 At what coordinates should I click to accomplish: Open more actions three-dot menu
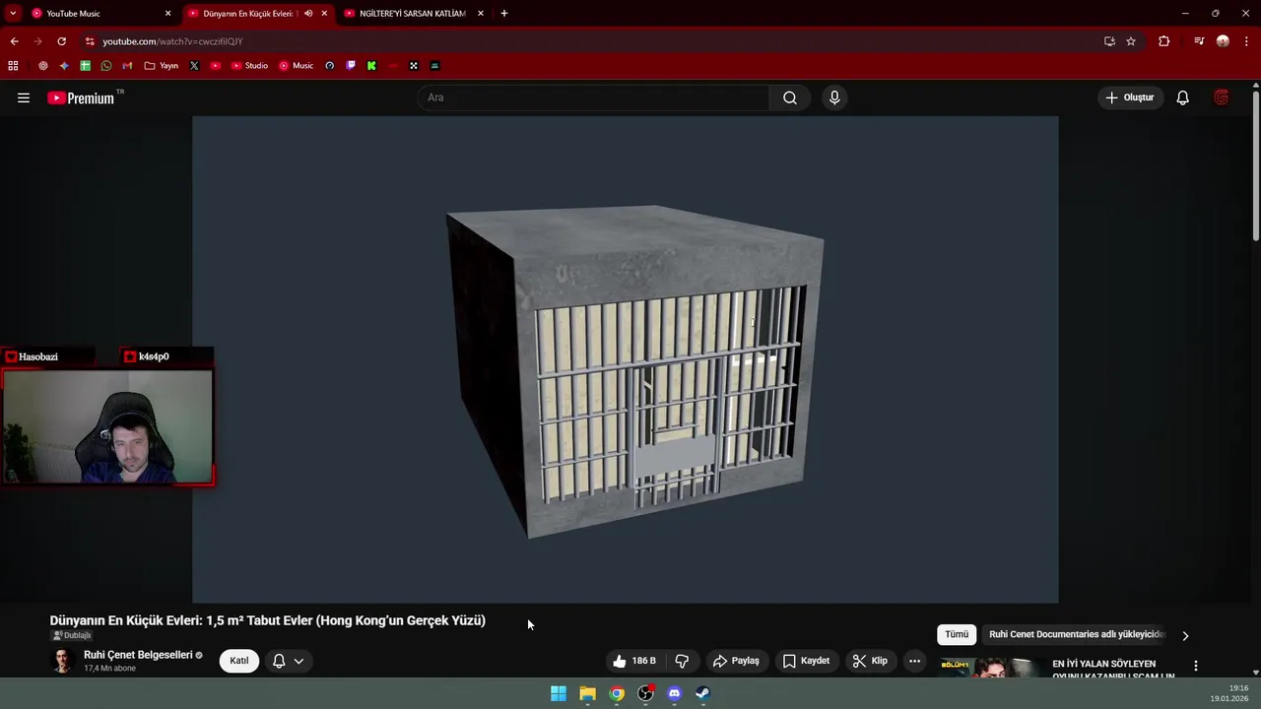(915, 661)
